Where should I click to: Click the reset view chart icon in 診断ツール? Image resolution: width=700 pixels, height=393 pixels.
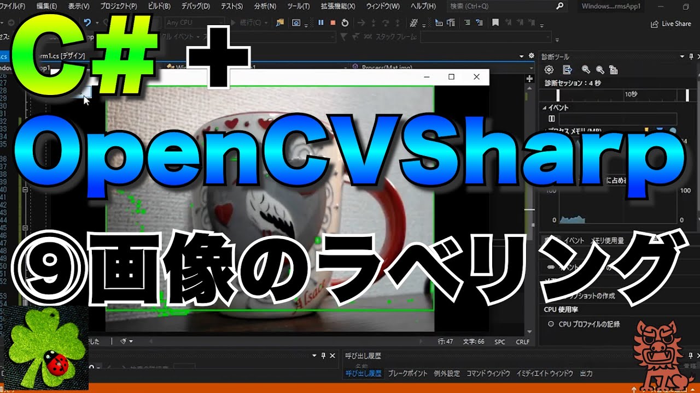click(x=613, y=69)
